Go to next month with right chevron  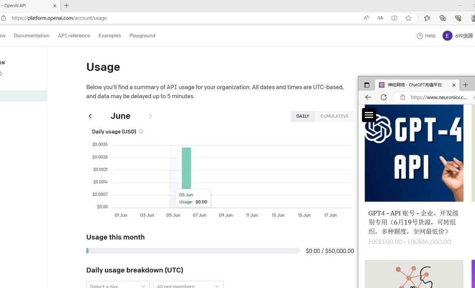pyautogui.click(x=150, y=116)
